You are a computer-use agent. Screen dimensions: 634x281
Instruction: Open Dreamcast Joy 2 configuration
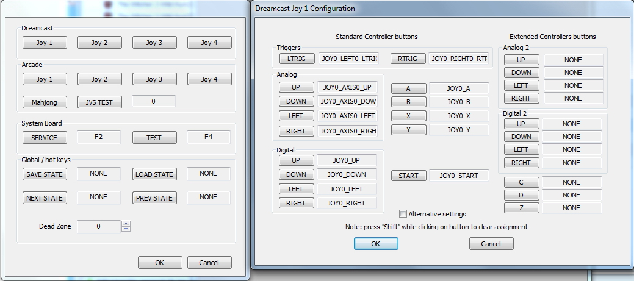coord(99,43)
